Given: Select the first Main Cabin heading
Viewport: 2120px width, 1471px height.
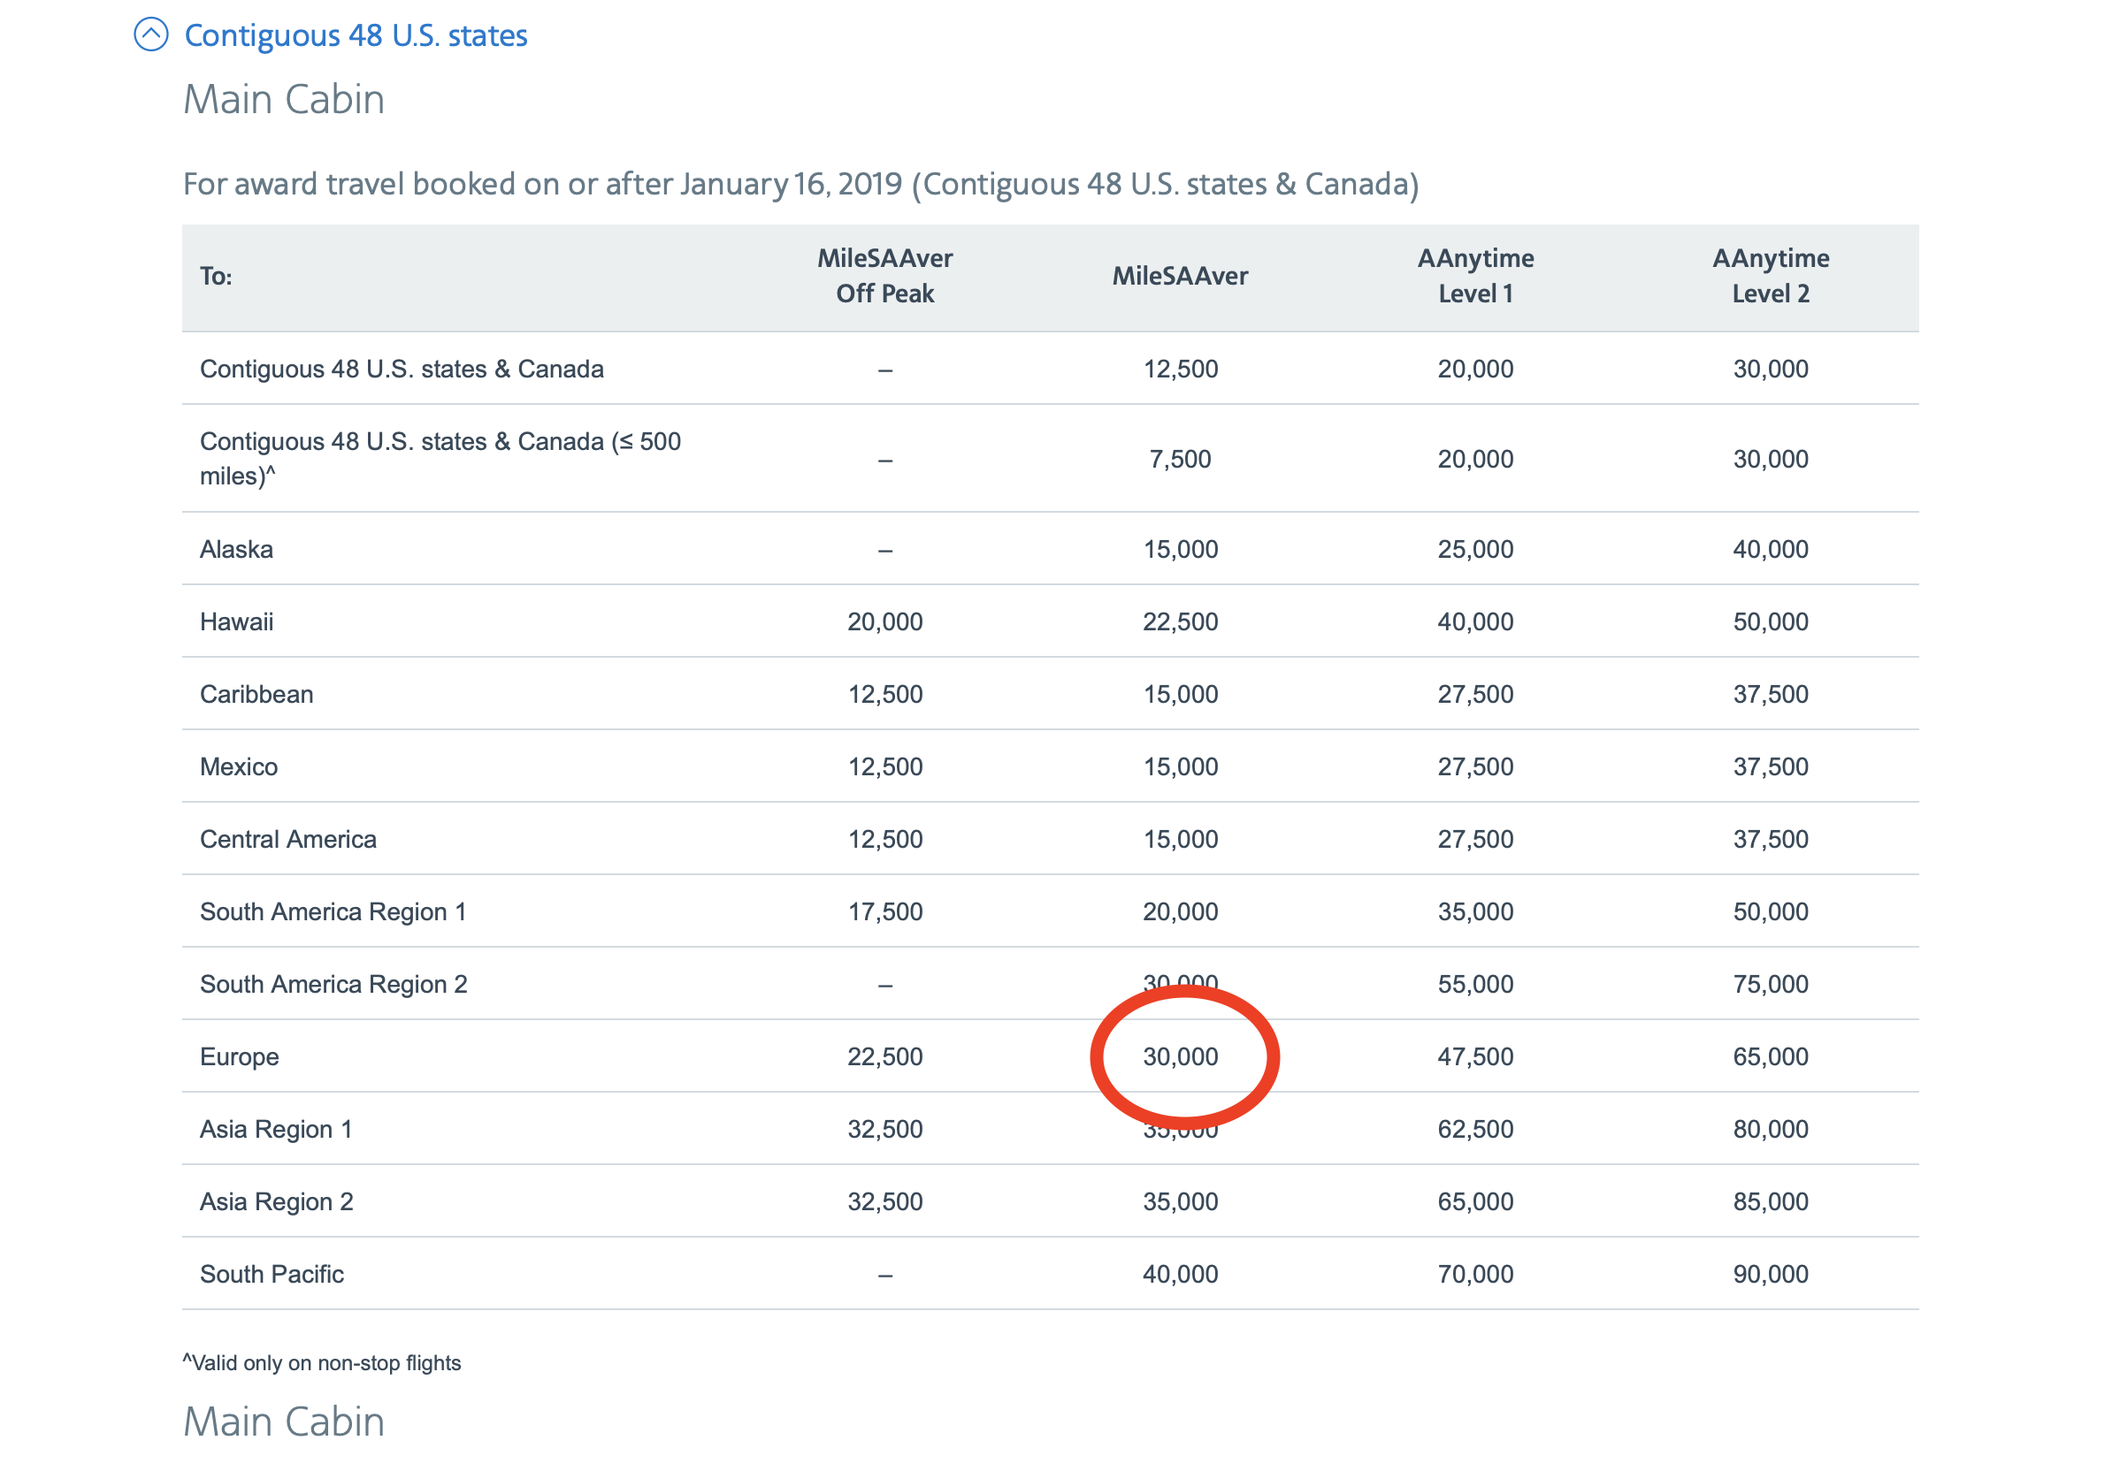Looking at the screenshot, I should tap(284, 99).
